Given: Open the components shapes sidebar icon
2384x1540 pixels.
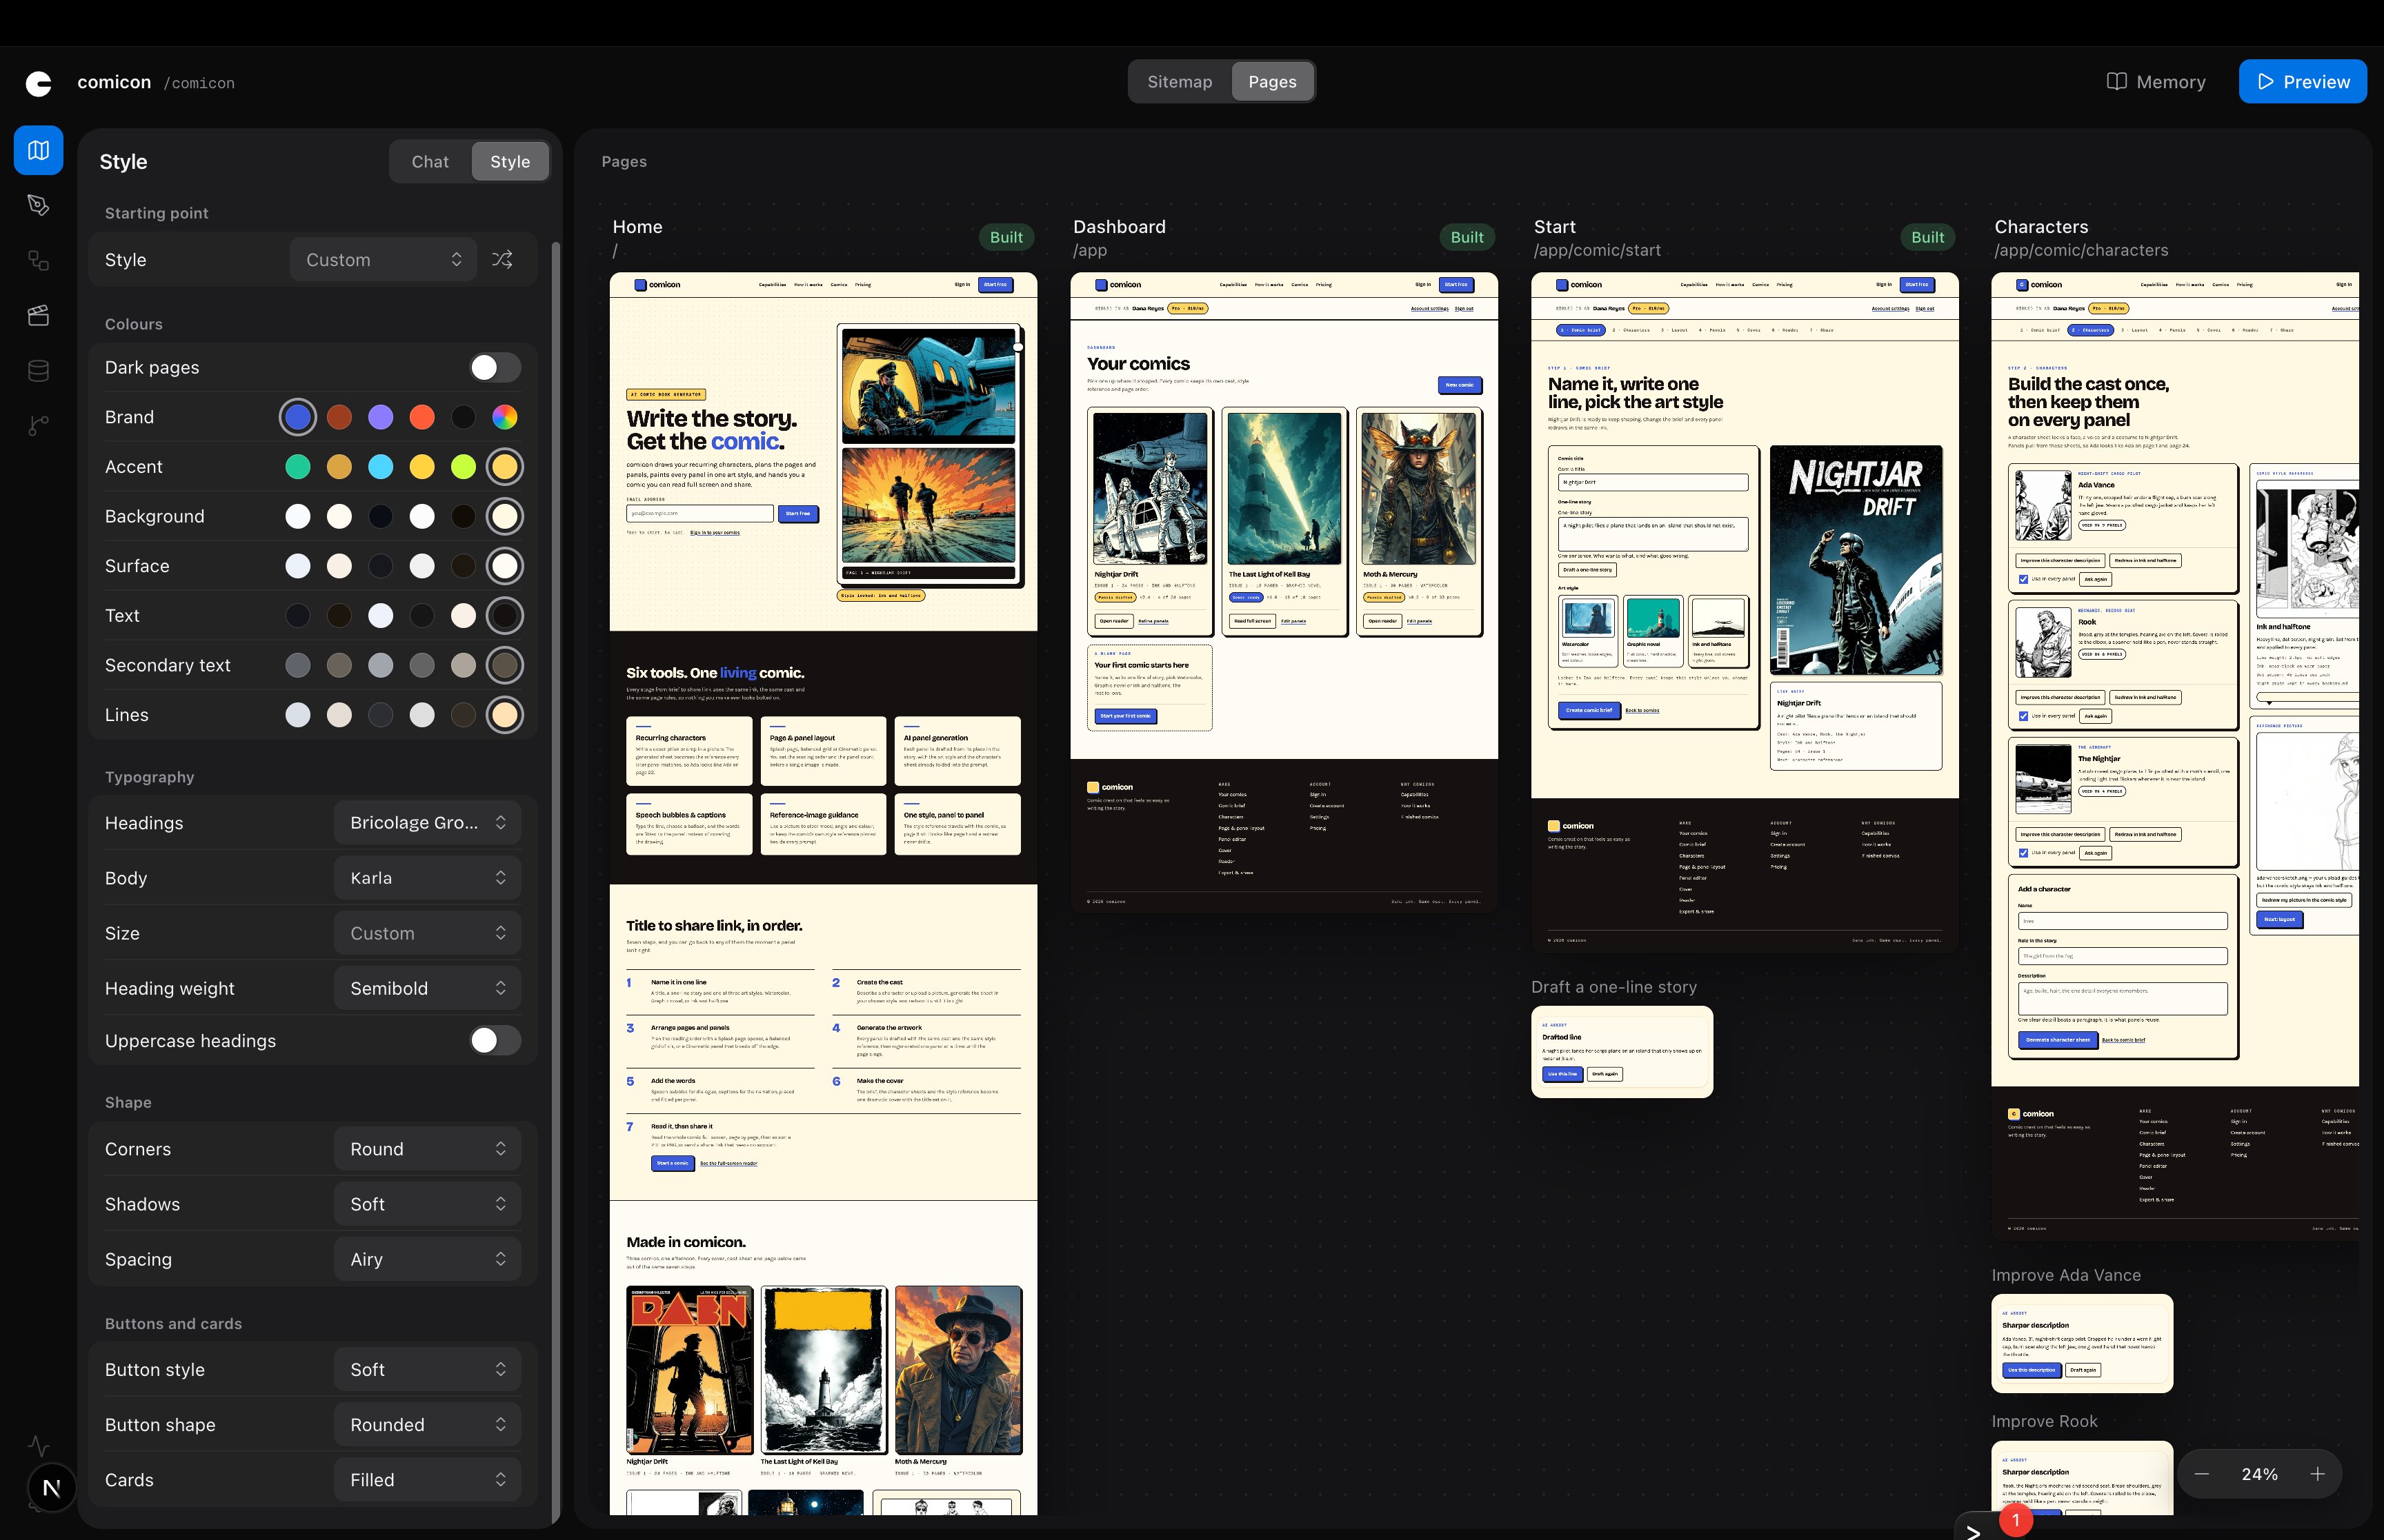Looking at the screenshot, I should pos(39,260).
